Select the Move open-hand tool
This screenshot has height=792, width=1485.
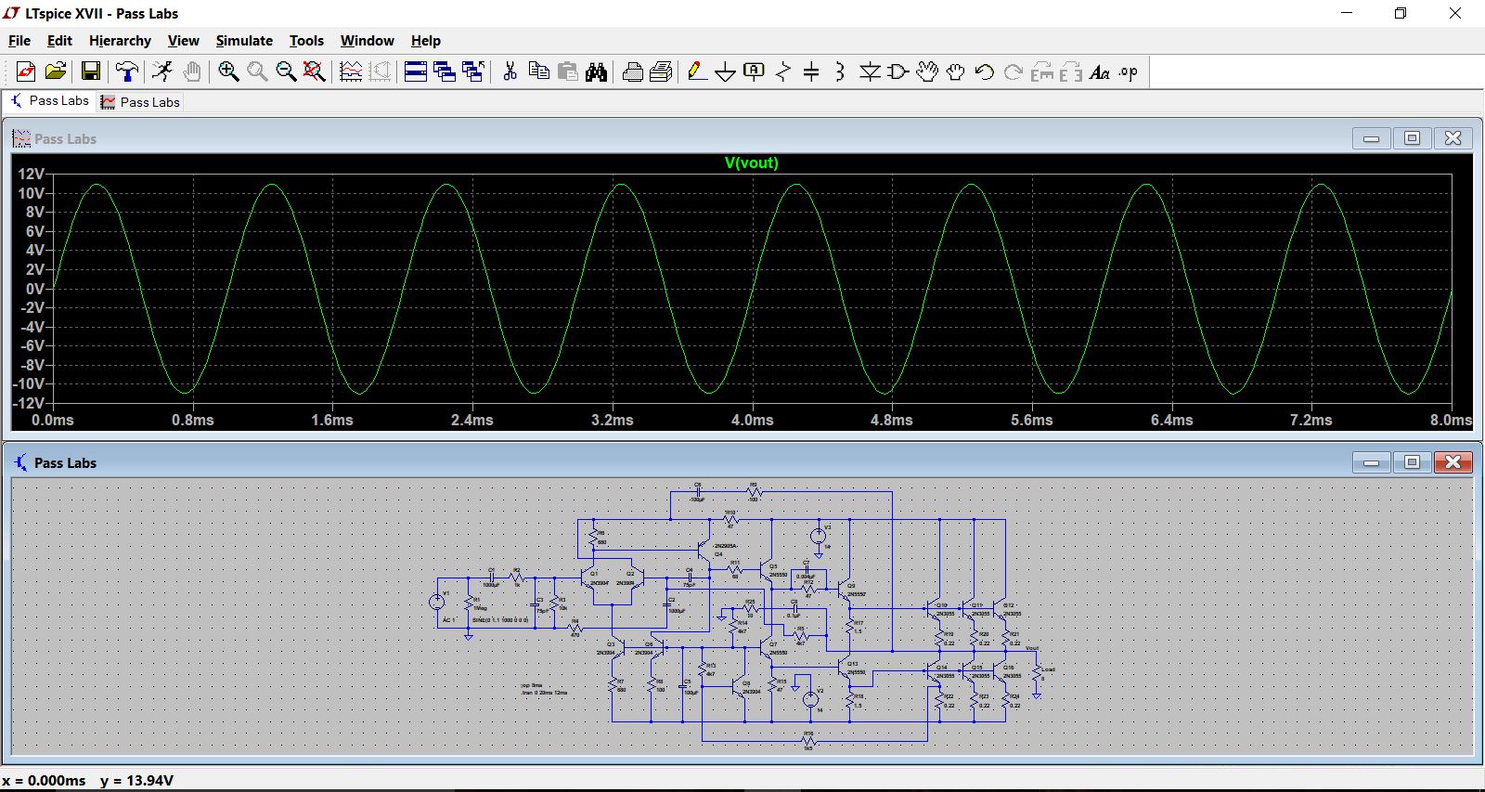[x=927, y=71]
